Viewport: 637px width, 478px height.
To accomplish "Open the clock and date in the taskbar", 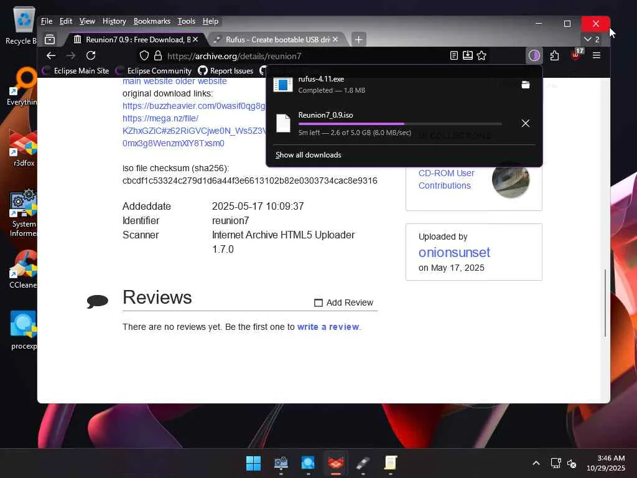I will pos(606,463).
